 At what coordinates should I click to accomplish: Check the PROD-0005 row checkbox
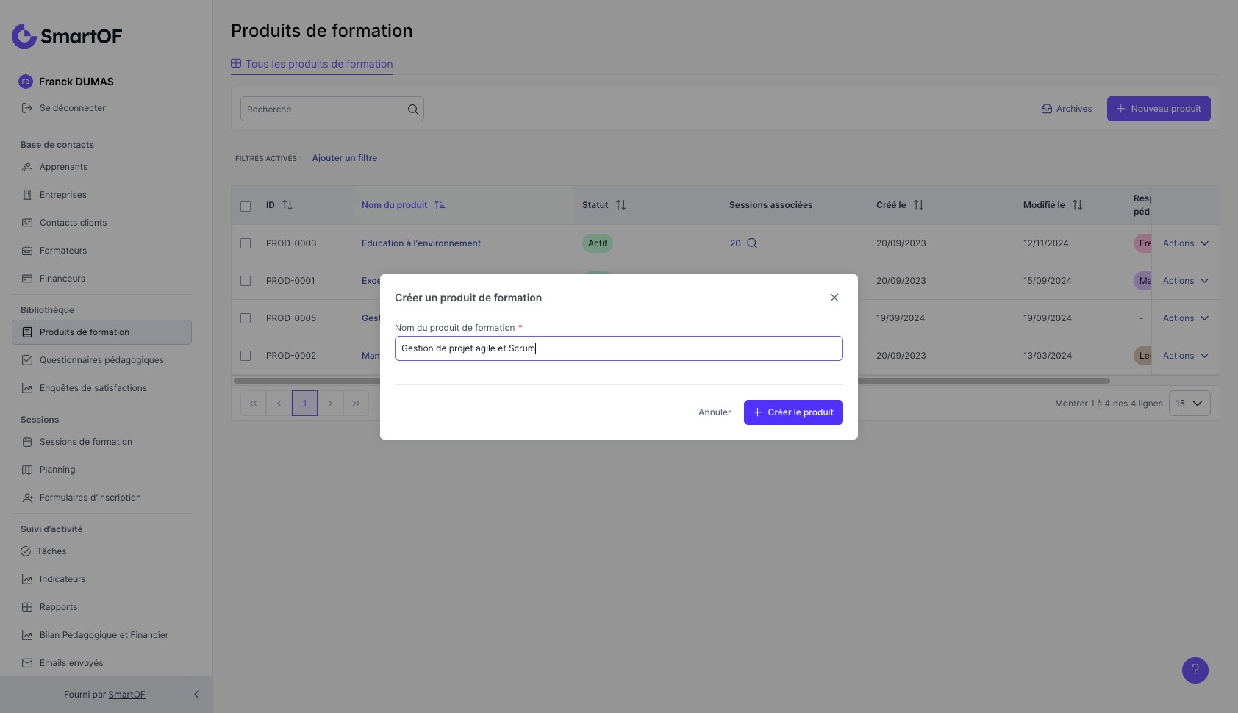(246, 318)
